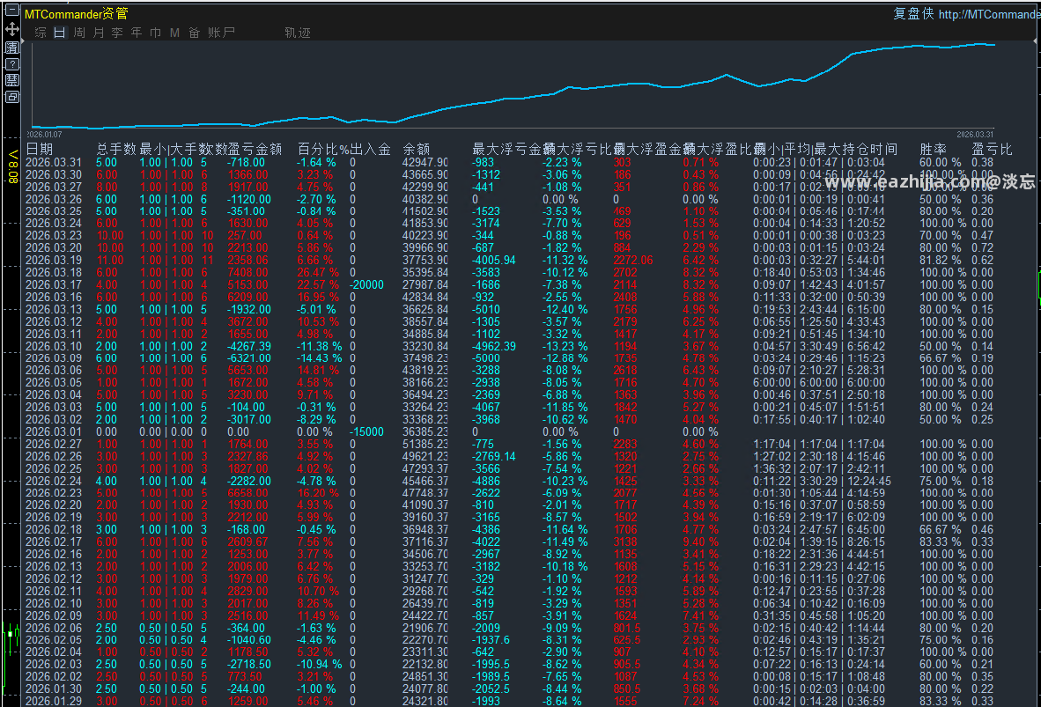Click the four-arrow move panel icon

[x=12, y=29]
